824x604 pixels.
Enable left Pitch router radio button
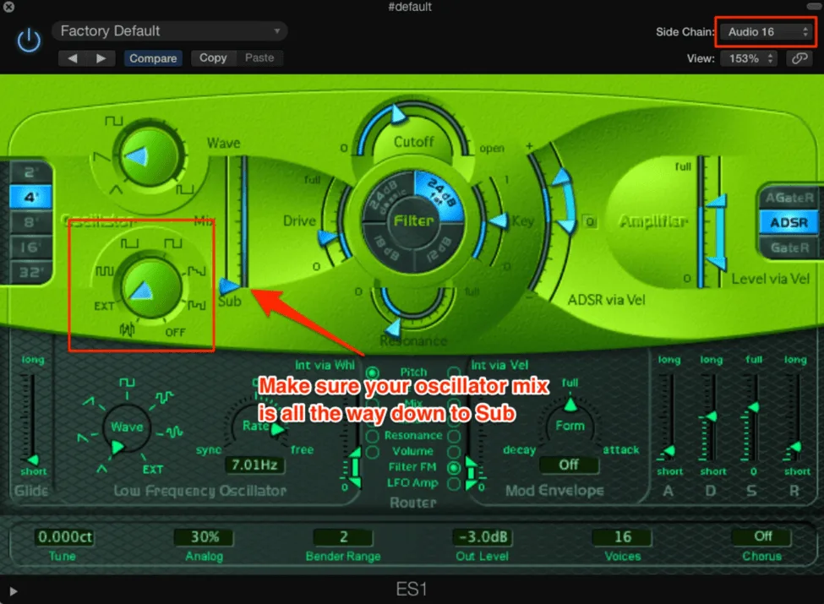point(372,373)
